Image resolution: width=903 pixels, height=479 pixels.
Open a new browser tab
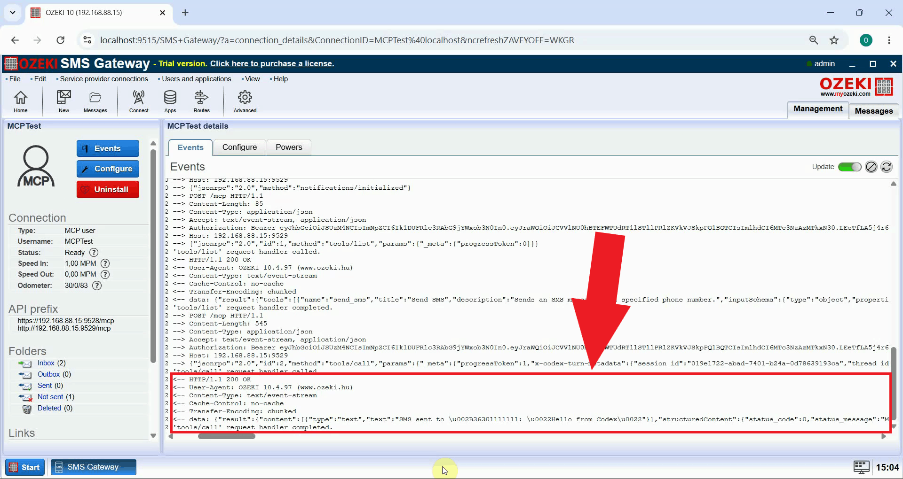pos(185,13)
